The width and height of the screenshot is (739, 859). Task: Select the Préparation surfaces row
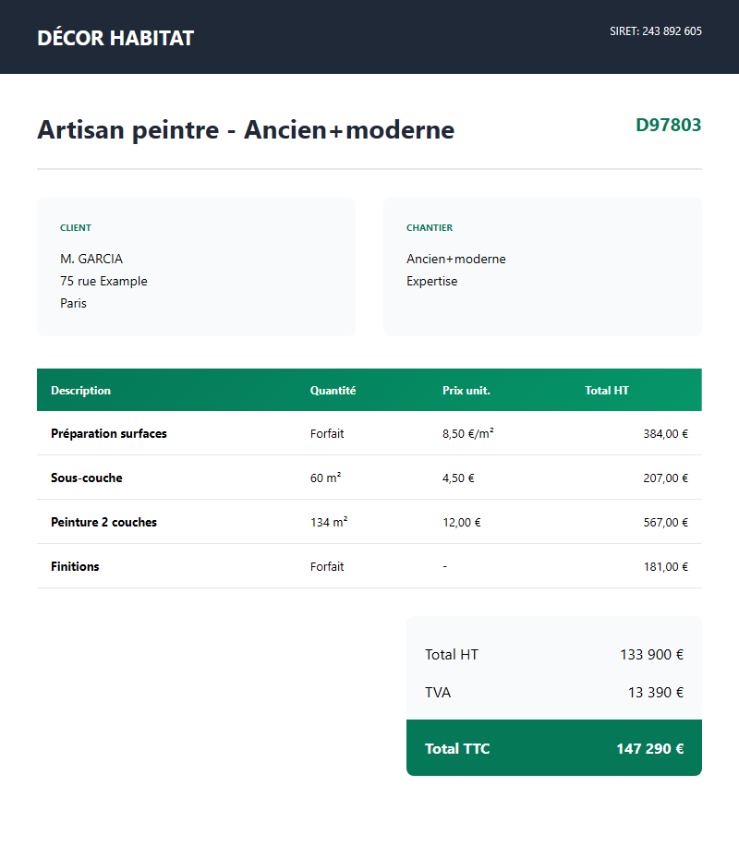[x=109, y=433]
